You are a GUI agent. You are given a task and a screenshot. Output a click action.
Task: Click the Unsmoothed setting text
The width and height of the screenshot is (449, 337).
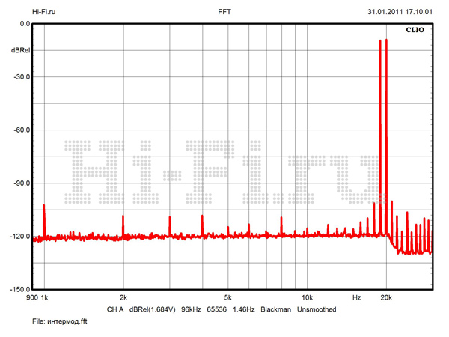click(317, 309)
